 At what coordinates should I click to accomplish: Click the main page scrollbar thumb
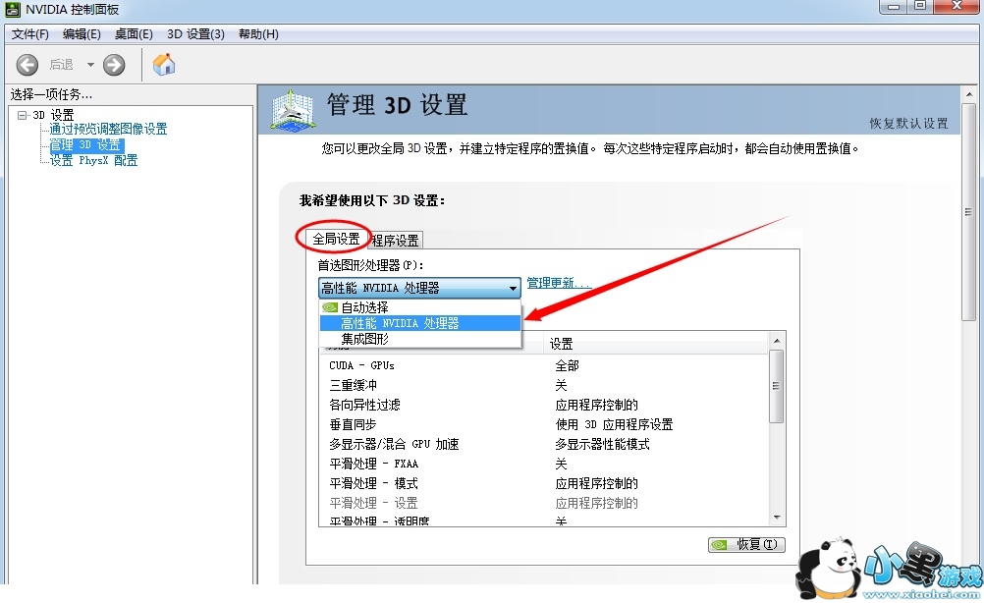point(969,213)
